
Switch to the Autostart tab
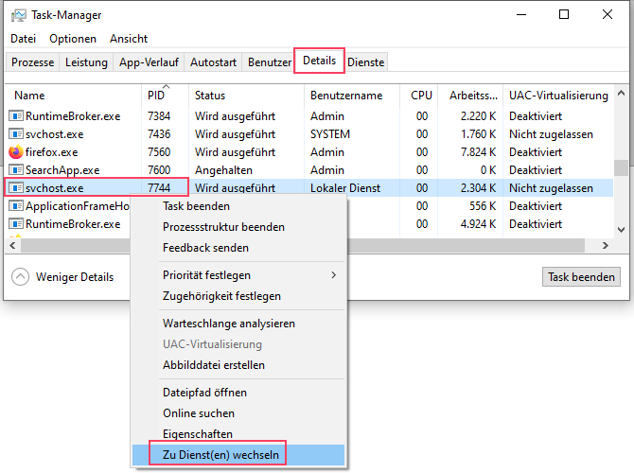coord(213,62)
